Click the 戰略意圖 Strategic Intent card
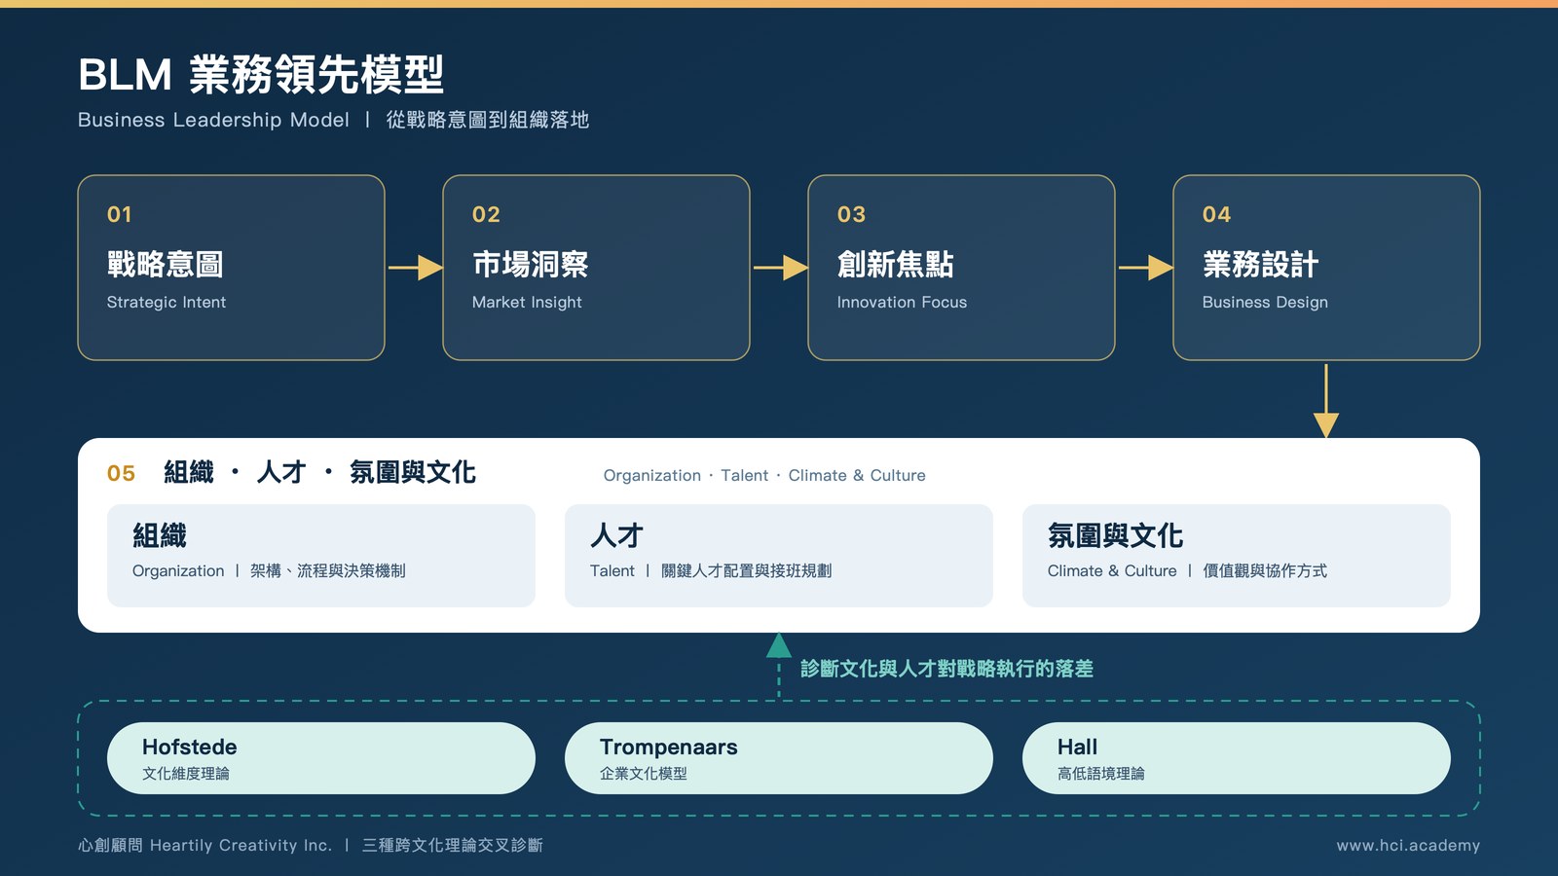This screenshot has height=876, width=1558. click(x=231, y=268)
